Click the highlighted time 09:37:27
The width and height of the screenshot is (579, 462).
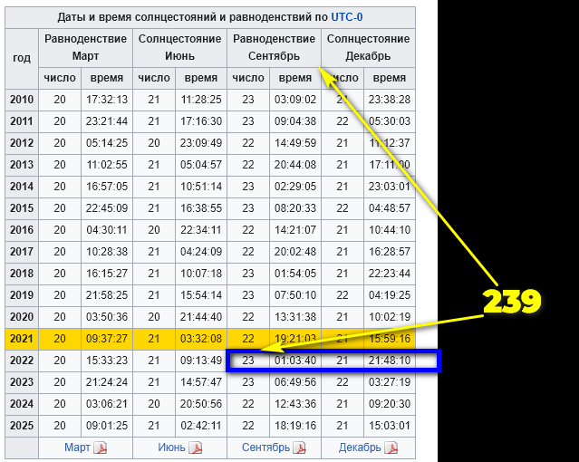(x=107, y=339)
